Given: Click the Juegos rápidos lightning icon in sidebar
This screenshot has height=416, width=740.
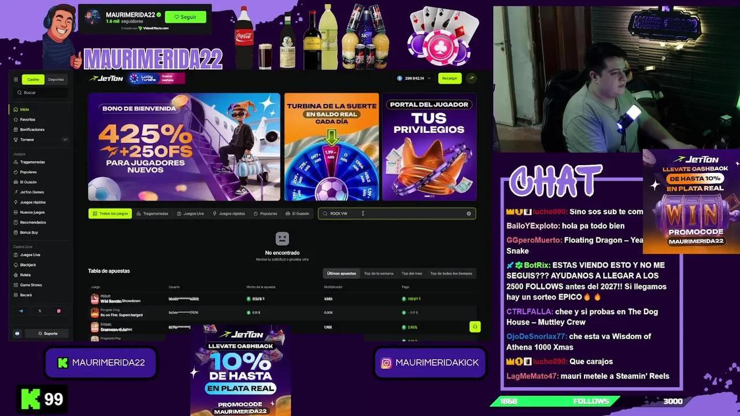Looking at the screenshot, I should pyautogui.click(x=16, y=202).
